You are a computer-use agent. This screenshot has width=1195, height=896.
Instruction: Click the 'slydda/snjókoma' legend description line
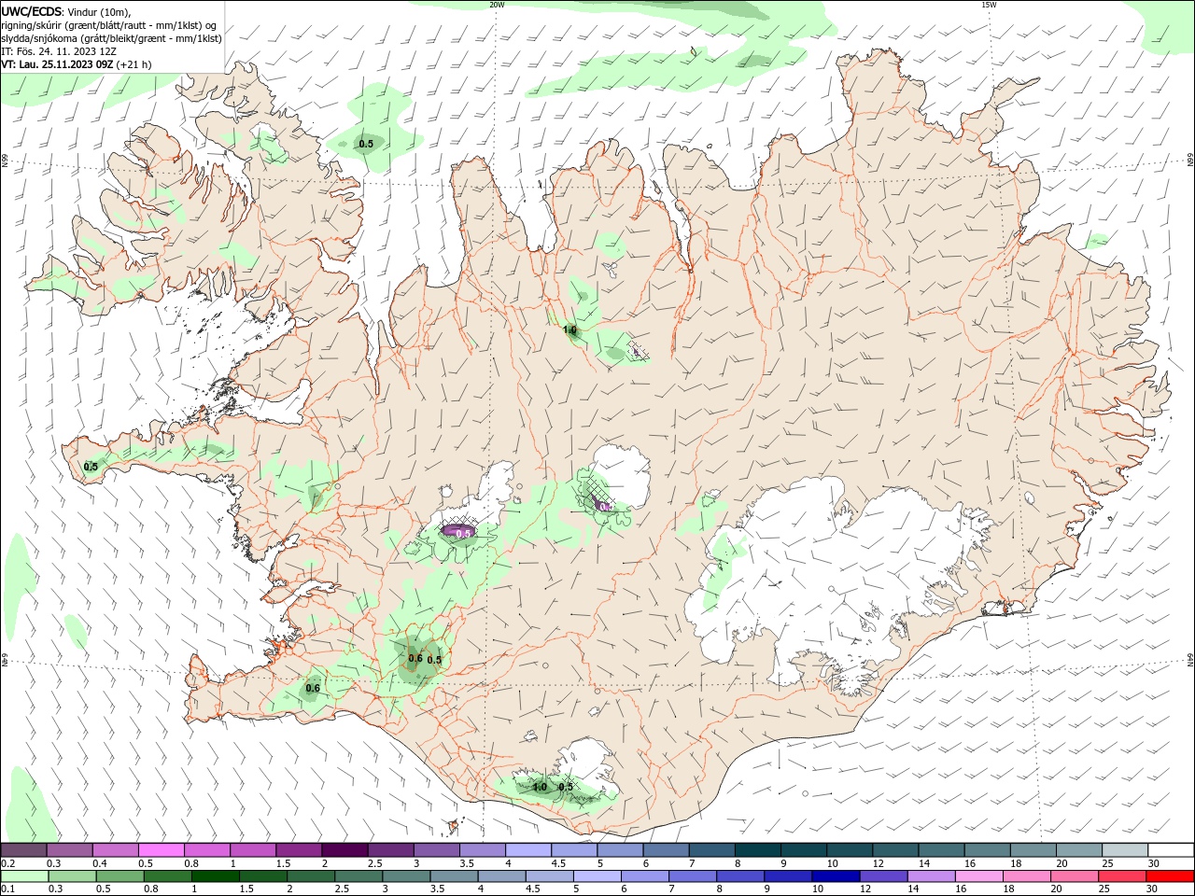click(x=112, y=38)
